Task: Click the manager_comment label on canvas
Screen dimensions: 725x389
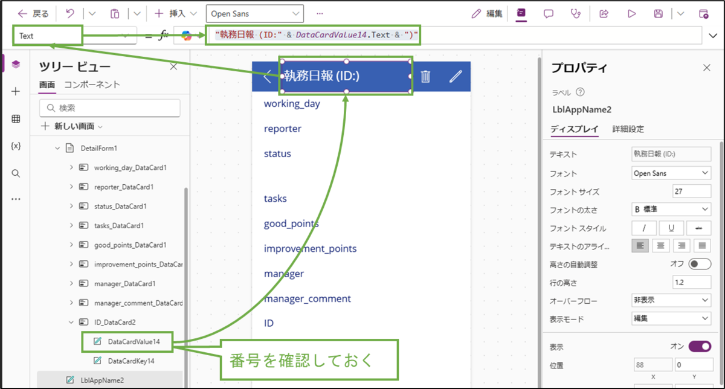Action: [308, 298]
